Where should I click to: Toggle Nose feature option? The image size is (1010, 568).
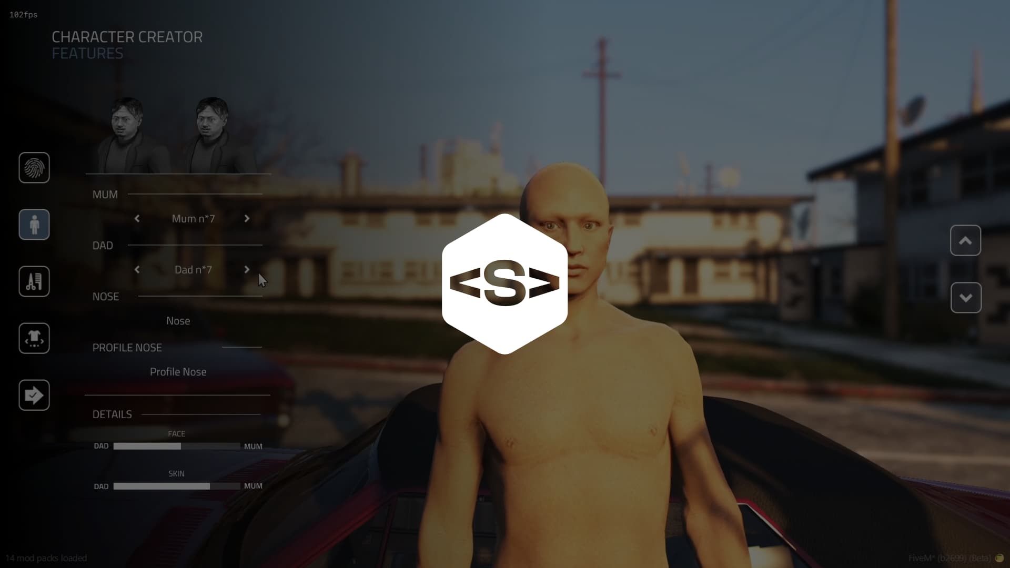[178, 320]
